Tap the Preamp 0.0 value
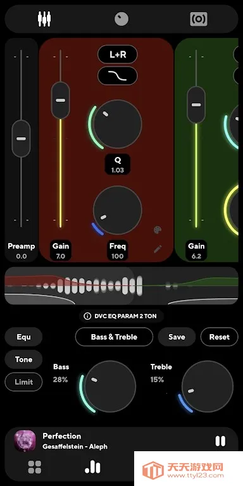Image resolution: width=243 pixels, height=486 pixels. point(22,256)
